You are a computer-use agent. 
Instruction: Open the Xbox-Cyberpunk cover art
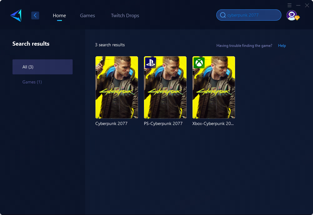[x=213, y=87]
